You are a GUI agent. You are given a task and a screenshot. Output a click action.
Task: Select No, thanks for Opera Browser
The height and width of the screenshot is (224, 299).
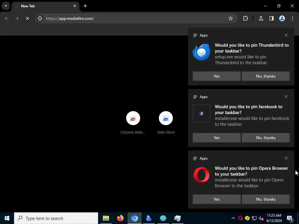coord(266,199)
